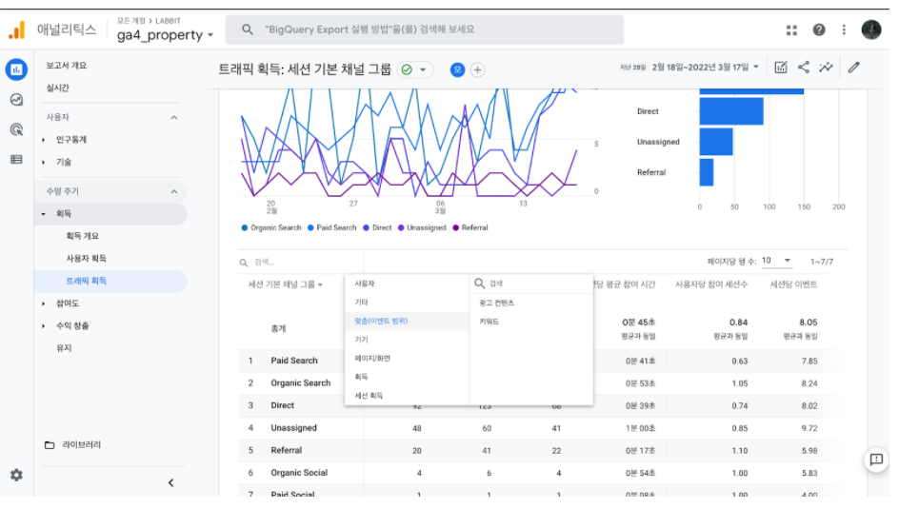The image size is (899, 509).
Task: Click the blue all-users comparison chip
Action: click(x=457, y=69)
